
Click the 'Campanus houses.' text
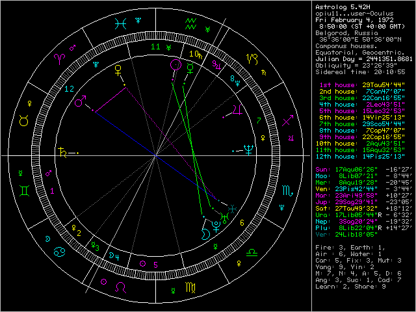coord(346,46)
